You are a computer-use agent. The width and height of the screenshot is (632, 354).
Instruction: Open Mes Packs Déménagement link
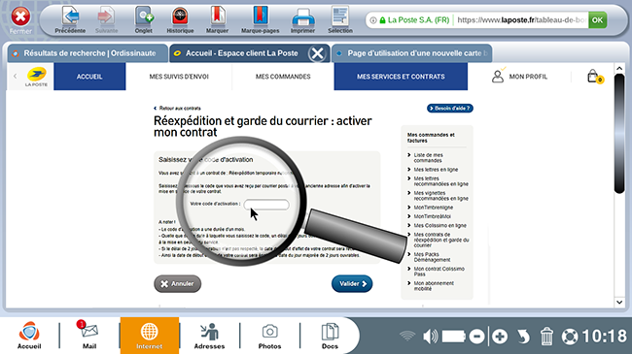[432, 257]
